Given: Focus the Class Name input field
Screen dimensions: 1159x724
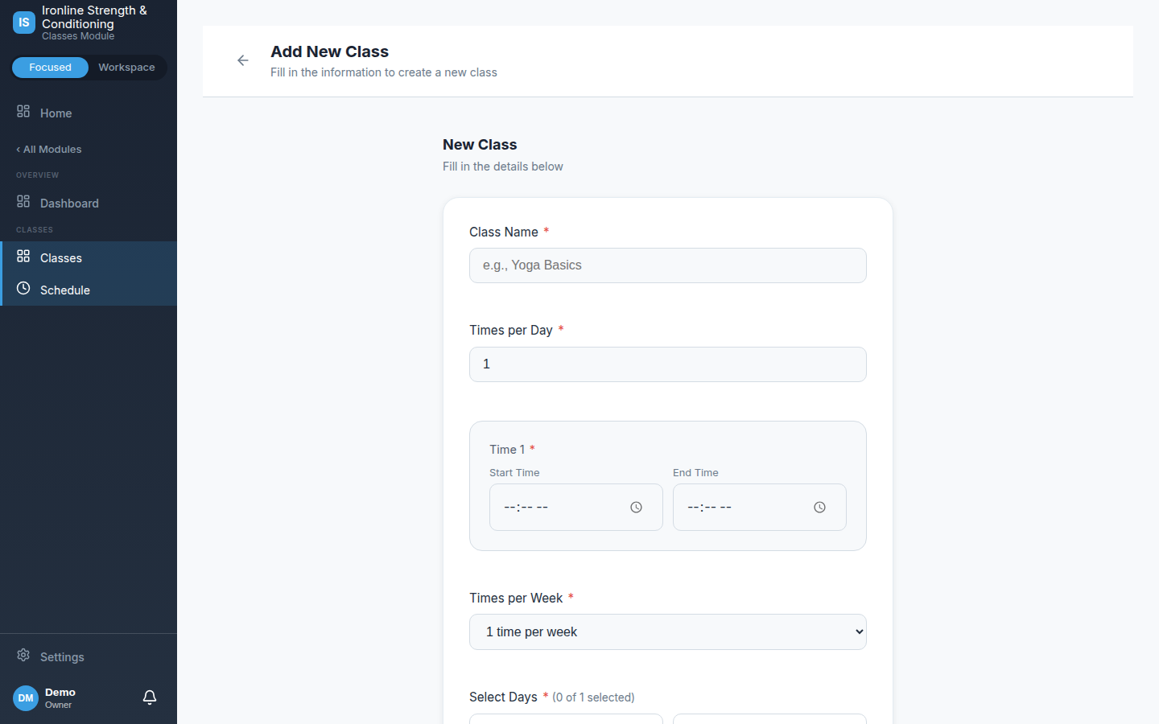Looking at the screenshot, I should [x=668, y=265].
